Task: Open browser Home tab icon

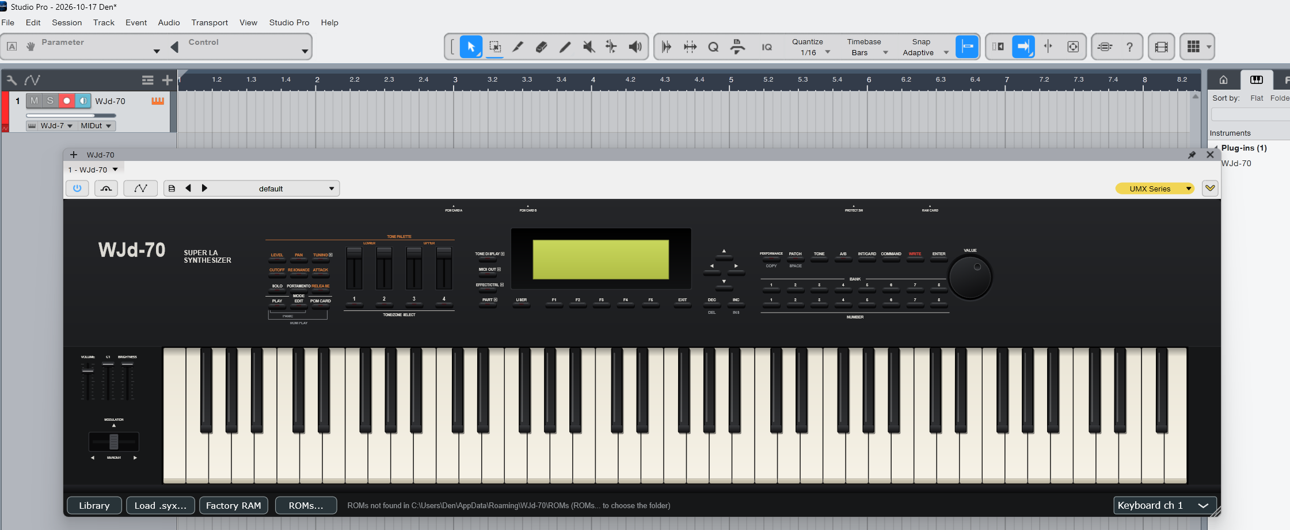Action: pos(1224,80)
